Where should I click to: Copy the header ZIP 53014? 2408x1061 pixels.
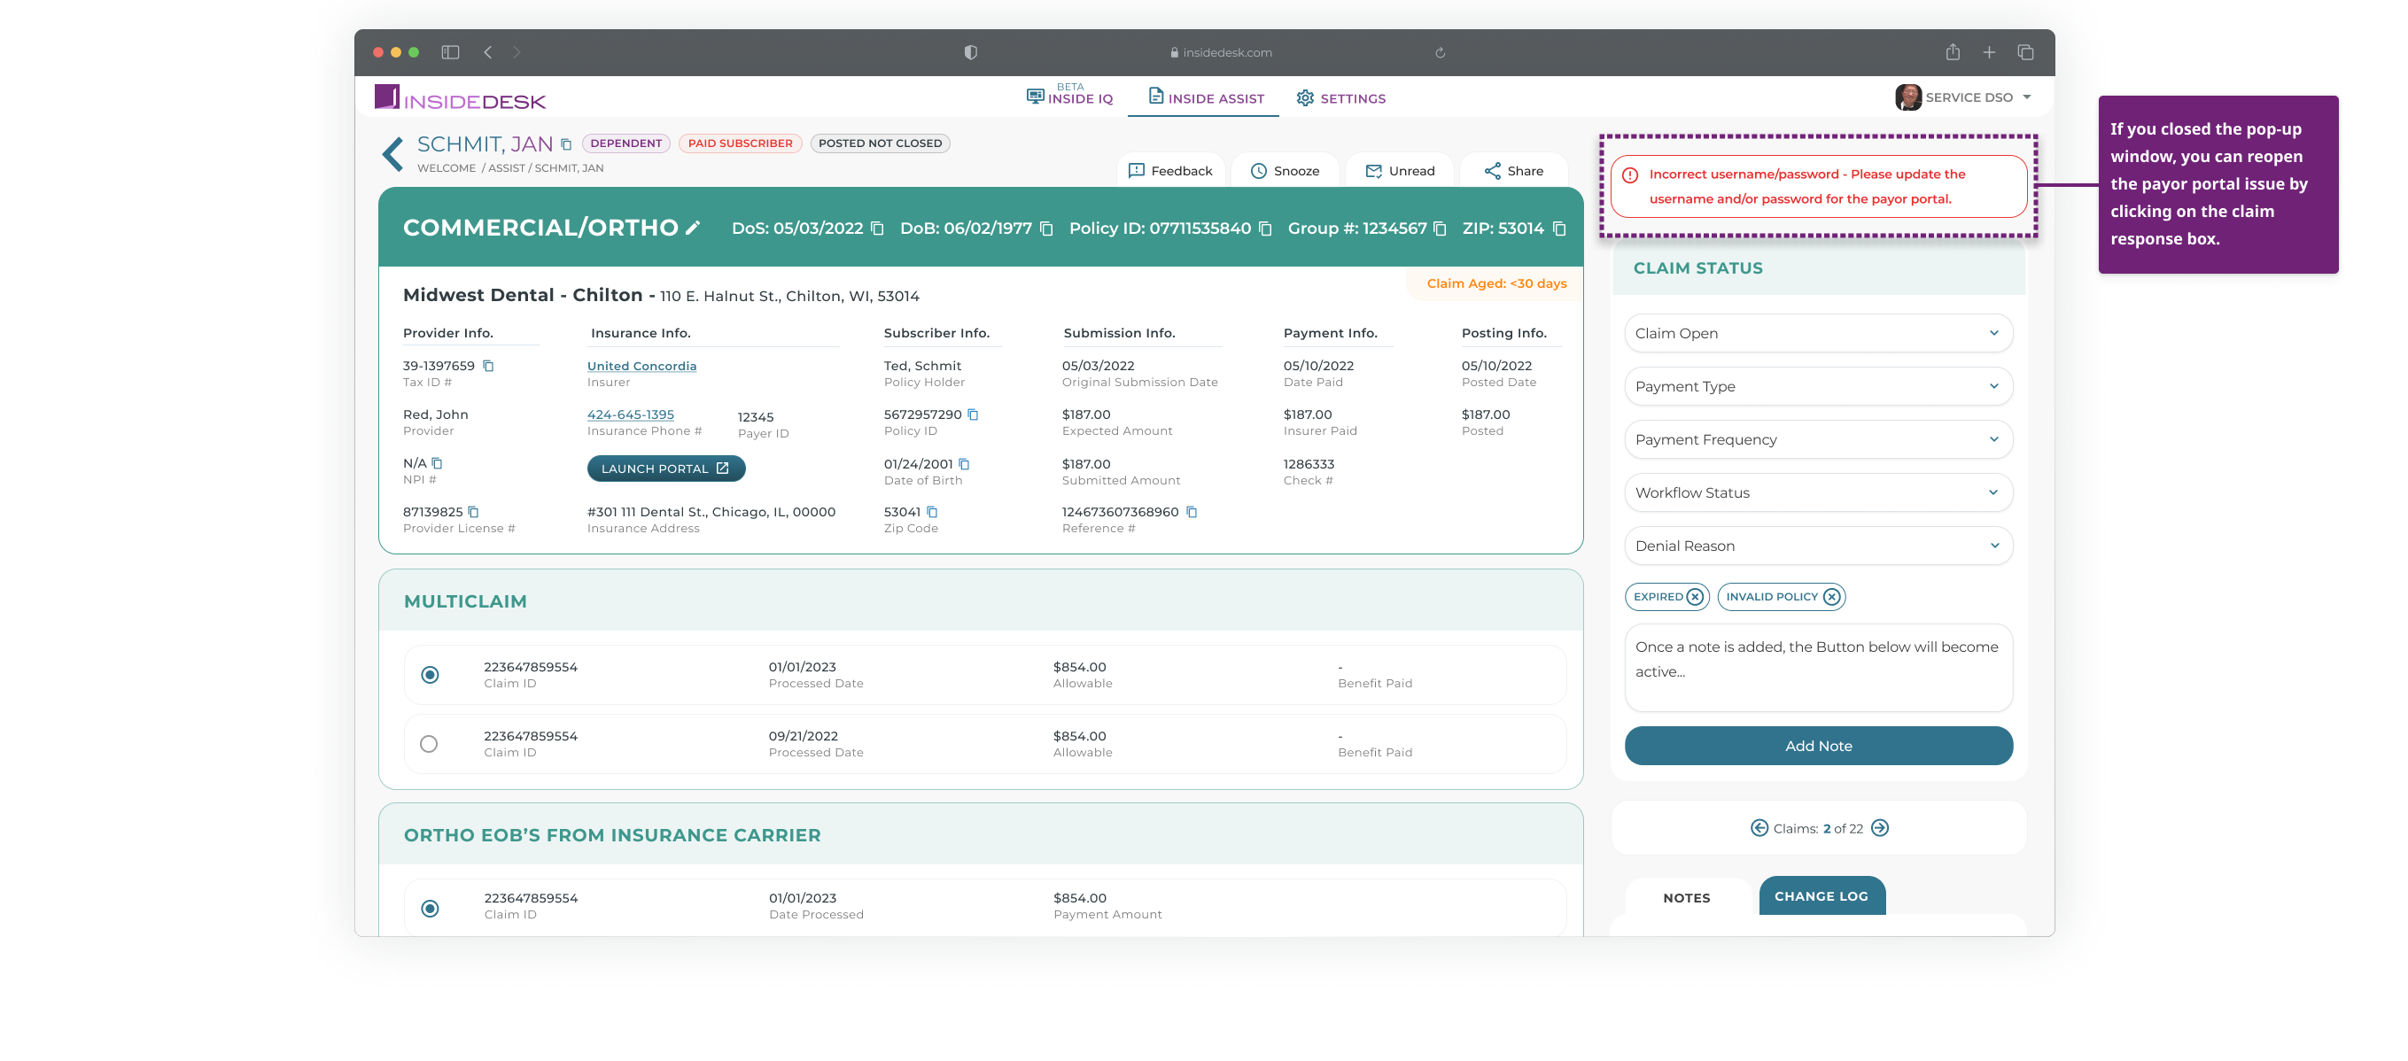tap(1558, 228)
